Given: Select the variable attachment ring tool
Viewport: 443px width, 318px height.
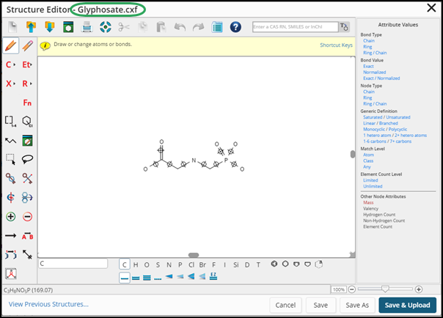Looking at the screenshot, I should pyautogui.click(x=27, y=122).
